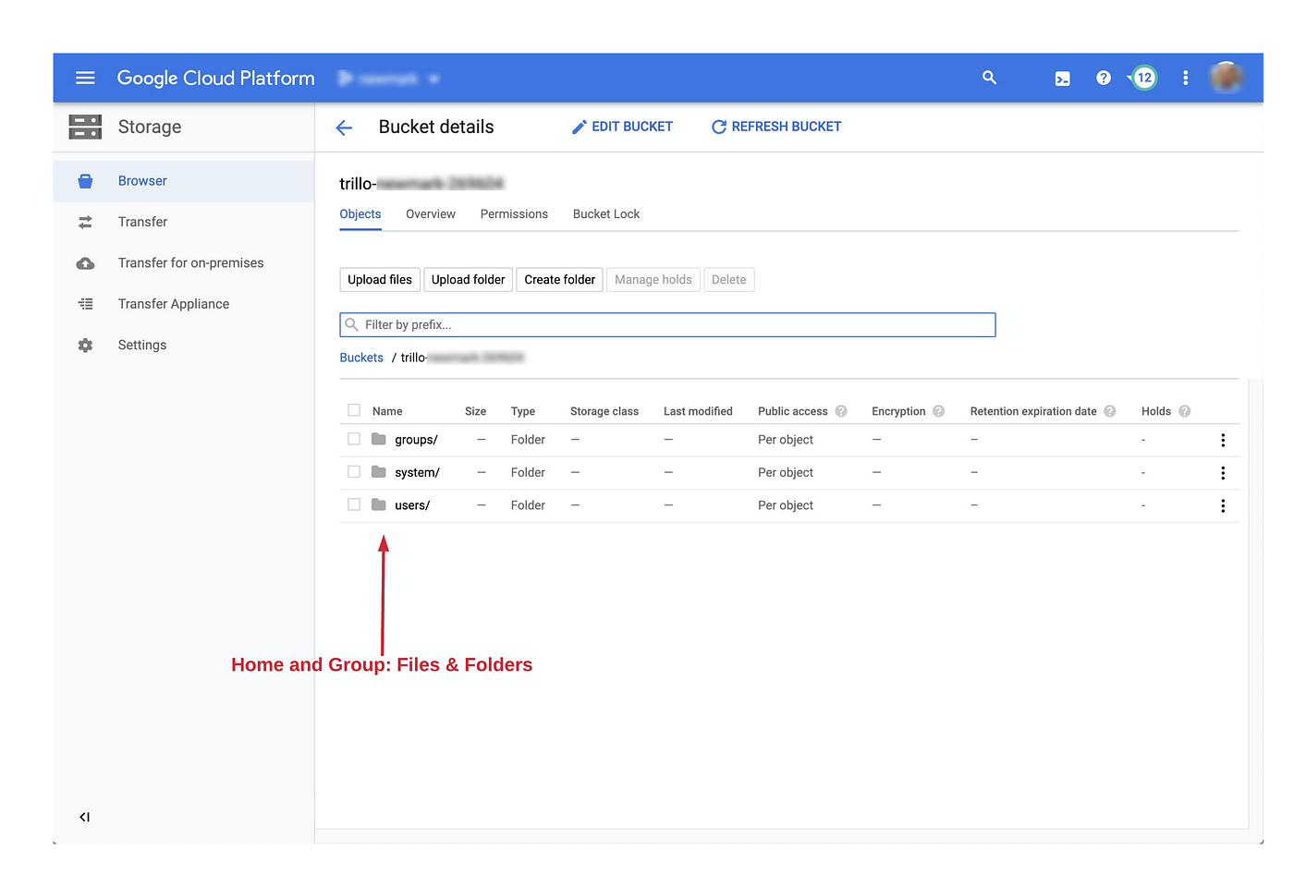The height and width of the screenshot is (874, 1294).
Task: Select Browser in the Storage sidebar
Action: tap(142, 180)
